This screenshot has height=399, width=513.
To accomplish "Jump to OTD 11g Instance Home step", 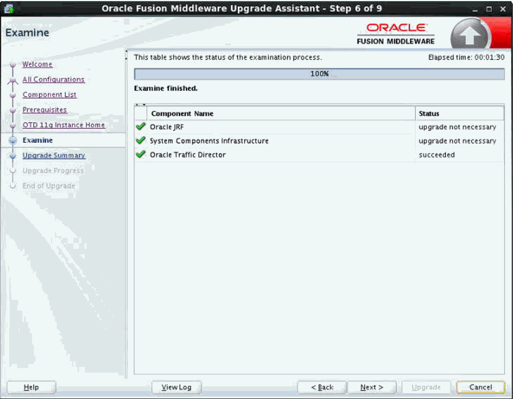I will (64, 125).
